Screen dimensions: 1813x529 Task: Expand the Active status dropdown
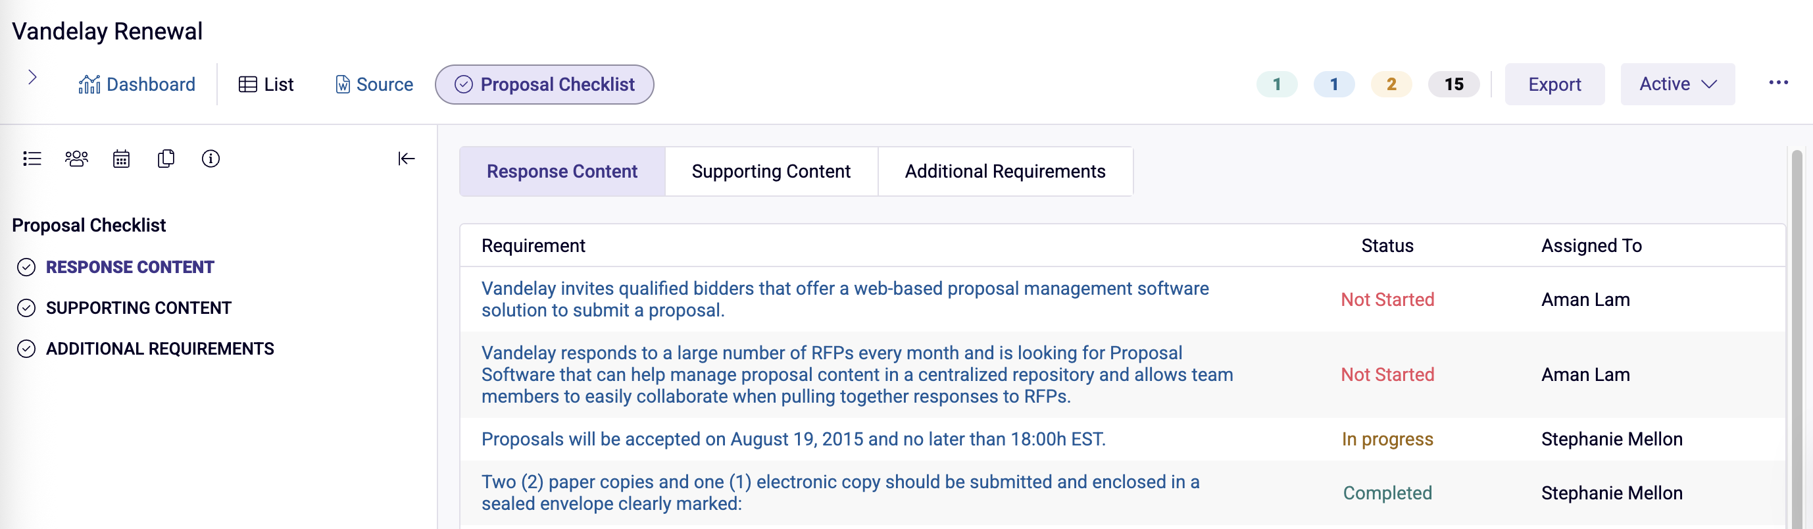click(x=1677, y=84)
